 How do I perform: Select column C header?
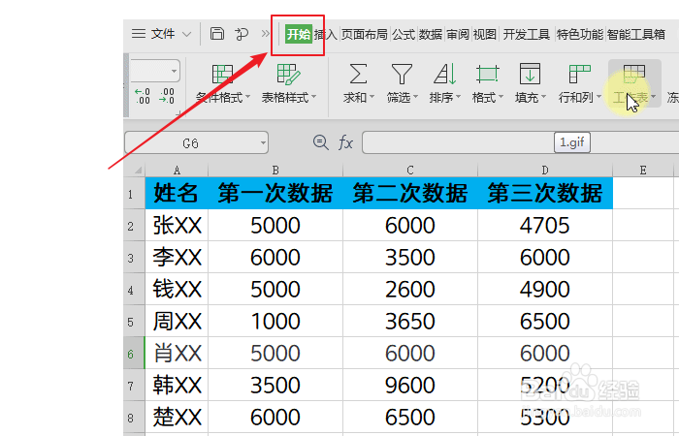pyautogui.click(x=410, y=171)
